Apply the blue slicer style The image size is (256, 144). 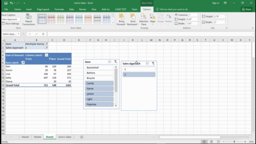pyautogui.click(x=42, y=19)
